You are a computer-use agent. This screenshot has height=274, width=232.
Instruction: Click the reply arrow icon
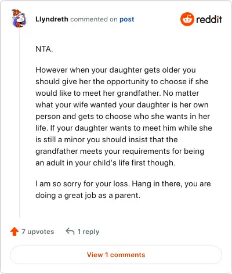(x=70, y=231)
